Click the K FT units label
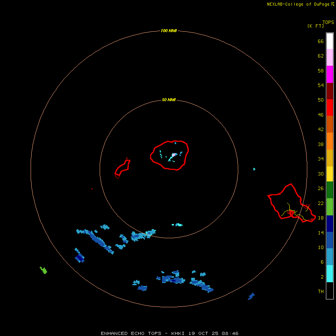Screen dimensions: 336x336 [x=316, y=26]
